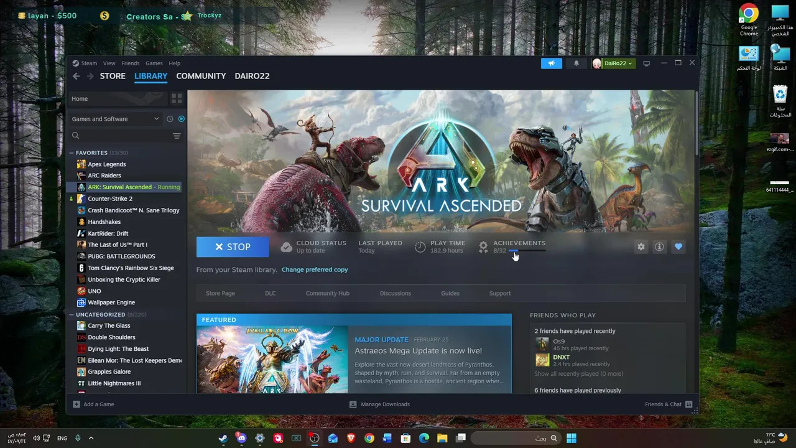796x448 pixels.
Task: Open ARK Discussions link
Action: (x=395, y=293)
